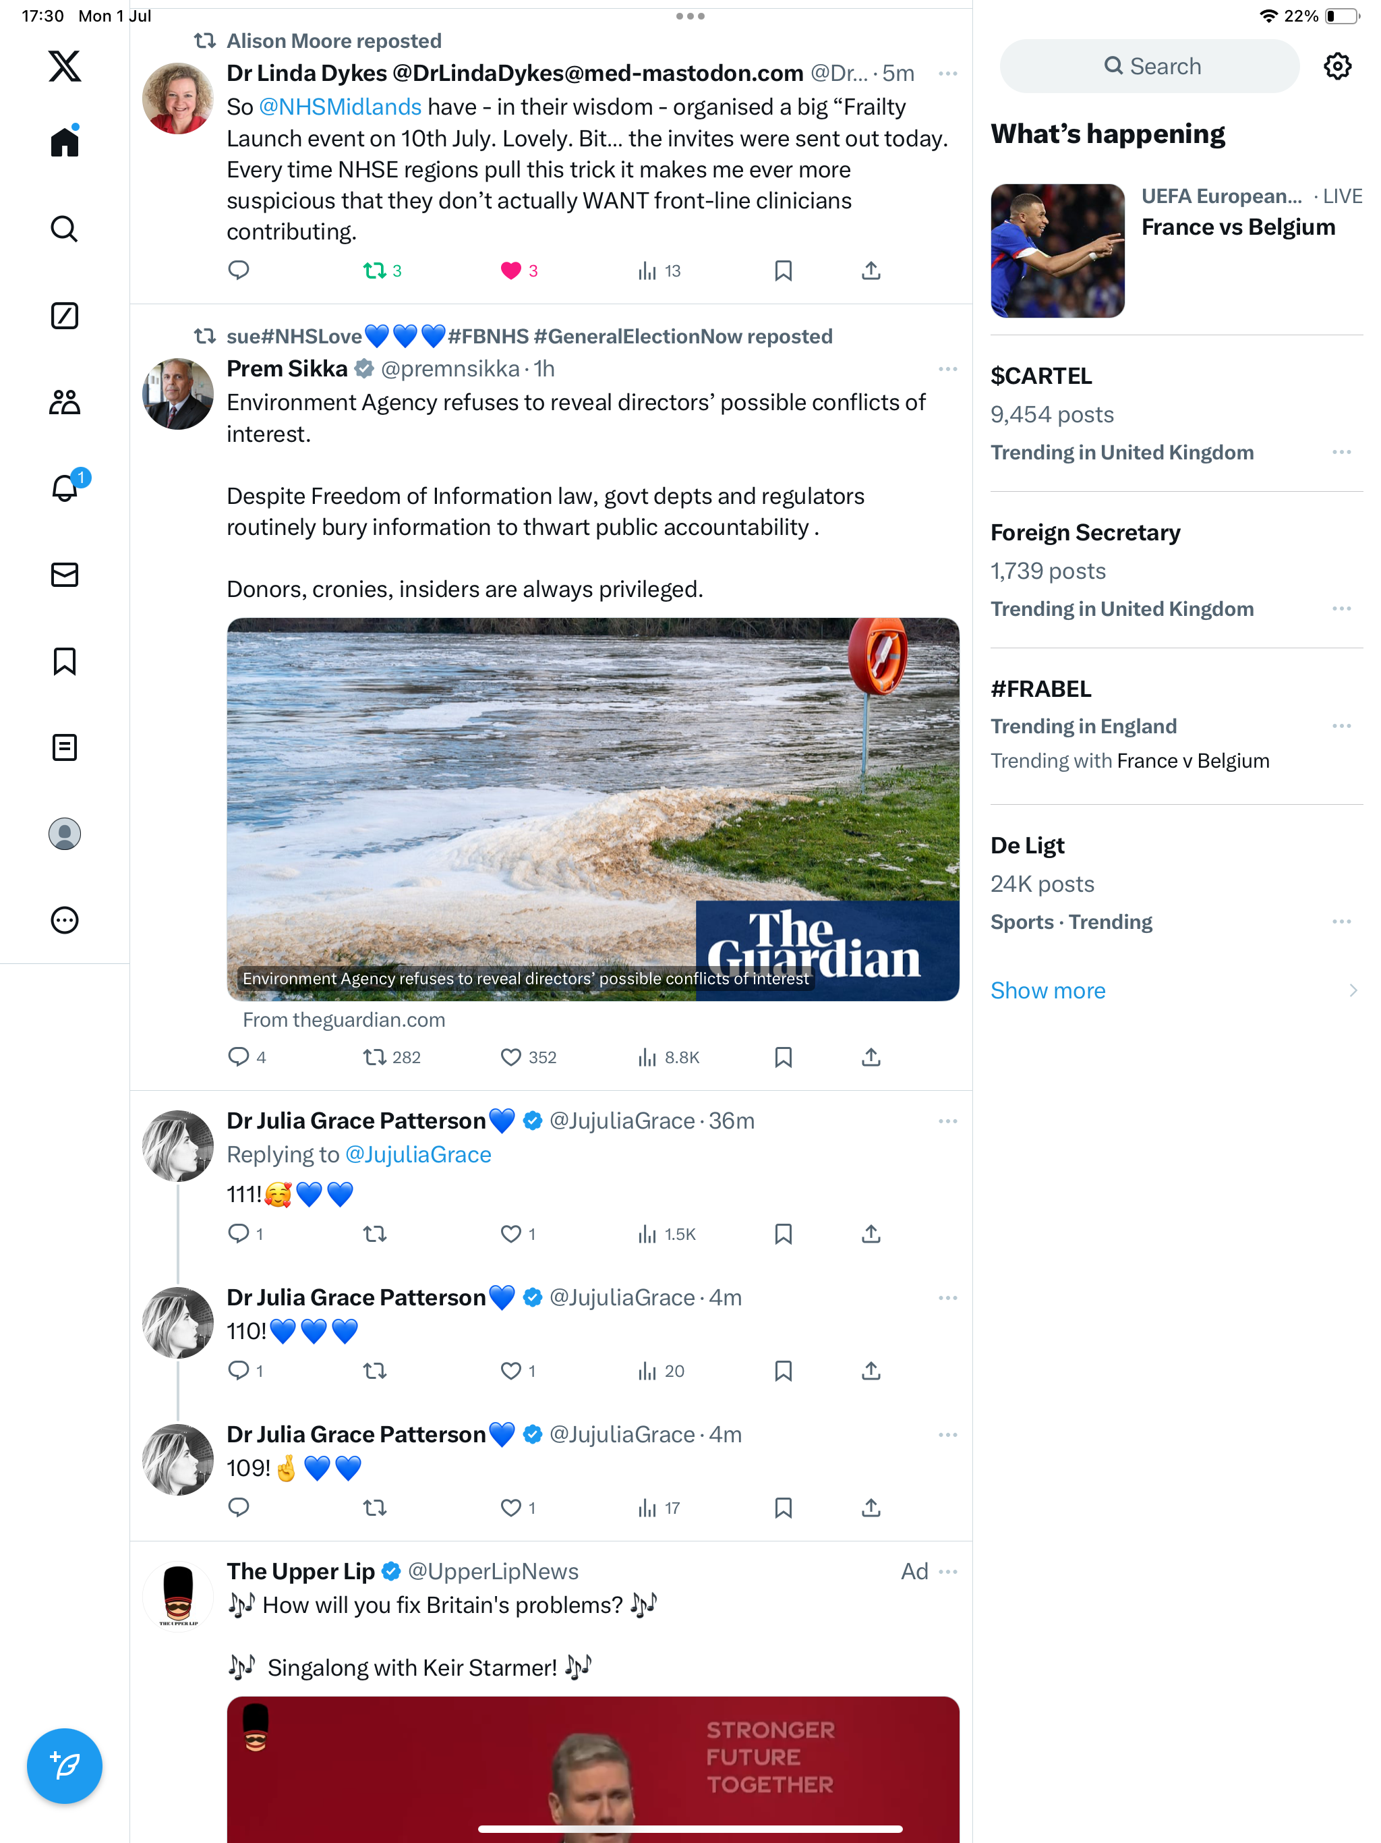This screenshot has width=1381, height=1843.
Task: Open the Grok slash icon in sidebar
Action: point(64,316)
